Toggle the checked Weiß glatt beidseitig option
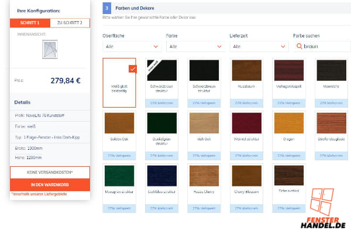Screen dimensions: 351x234 coord(119,82)
